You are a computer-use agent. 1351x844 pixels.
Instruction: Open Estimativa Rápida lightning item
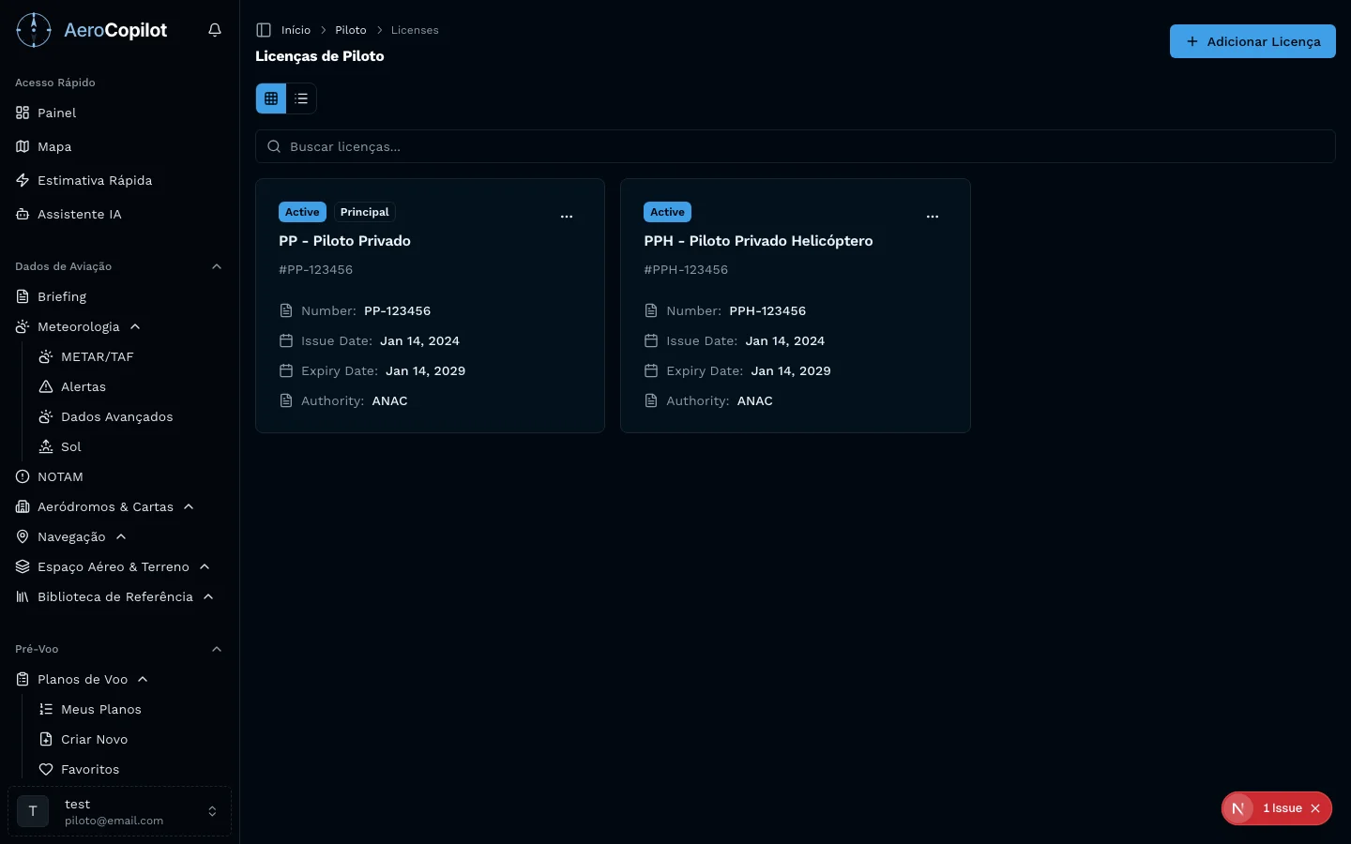(94, 180)
